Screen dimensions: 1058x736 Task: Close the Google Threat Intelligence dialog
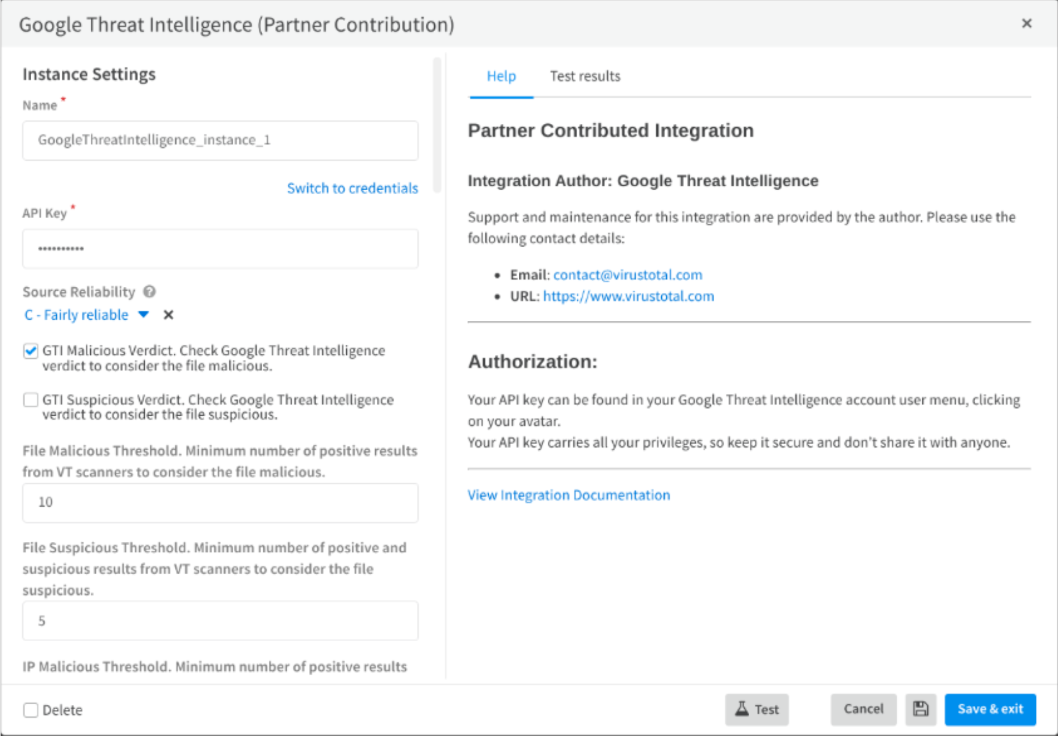click(x=1027, y=23)
